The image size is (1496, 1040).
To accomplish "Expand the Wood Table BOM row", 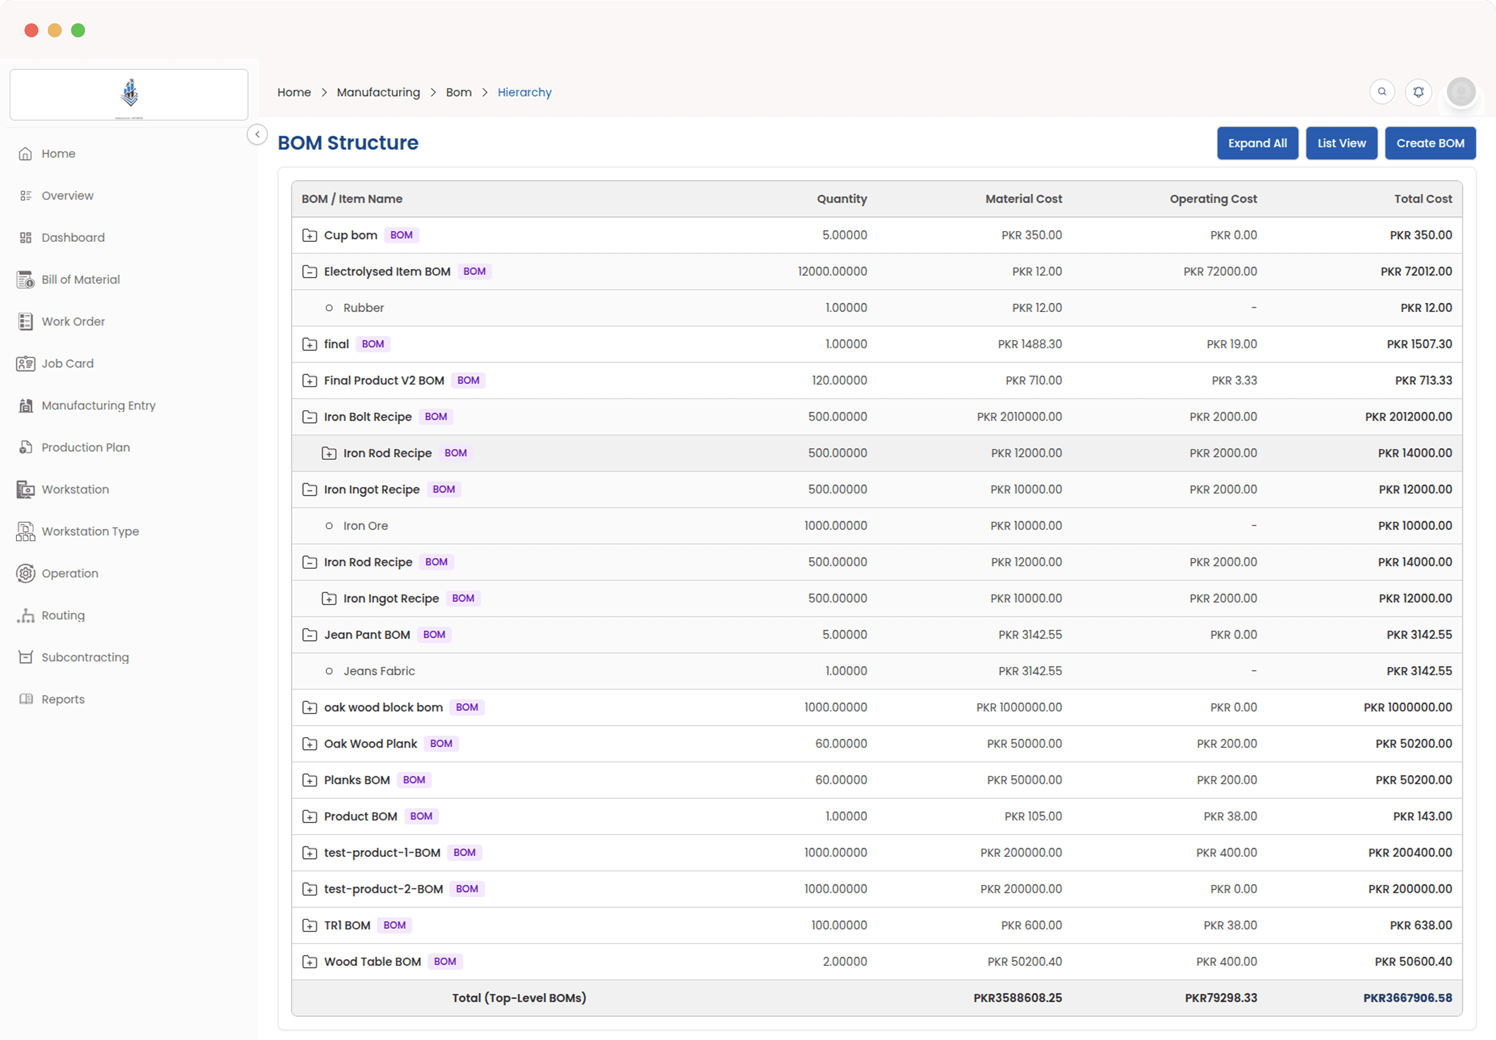I will pos(309,962).
